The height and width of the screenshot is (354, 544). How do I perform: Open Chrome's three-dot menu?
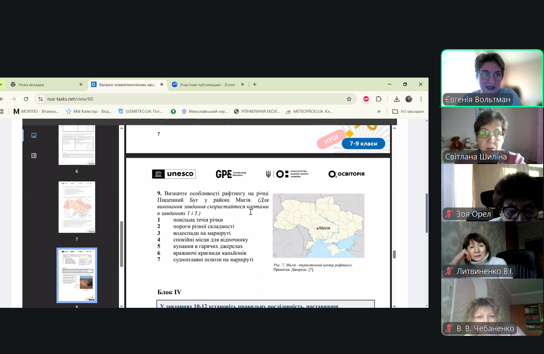tap(421, 99)
